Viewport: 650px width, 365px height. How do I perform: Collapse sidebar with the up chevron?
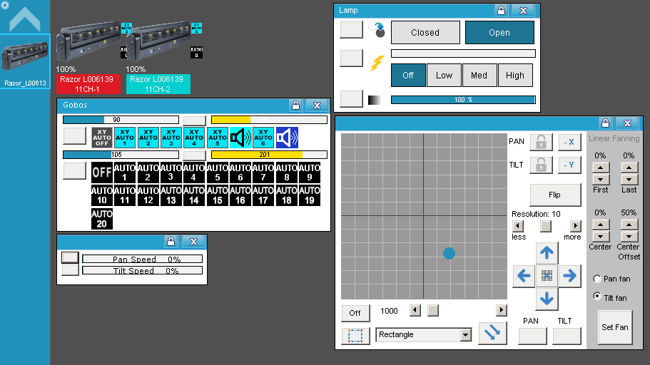tap(25, 19)
